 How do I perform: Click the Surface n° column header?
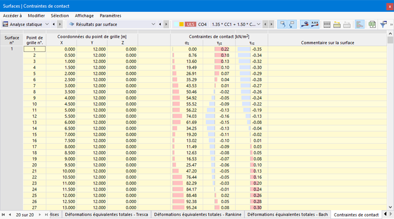coord(11,40)
